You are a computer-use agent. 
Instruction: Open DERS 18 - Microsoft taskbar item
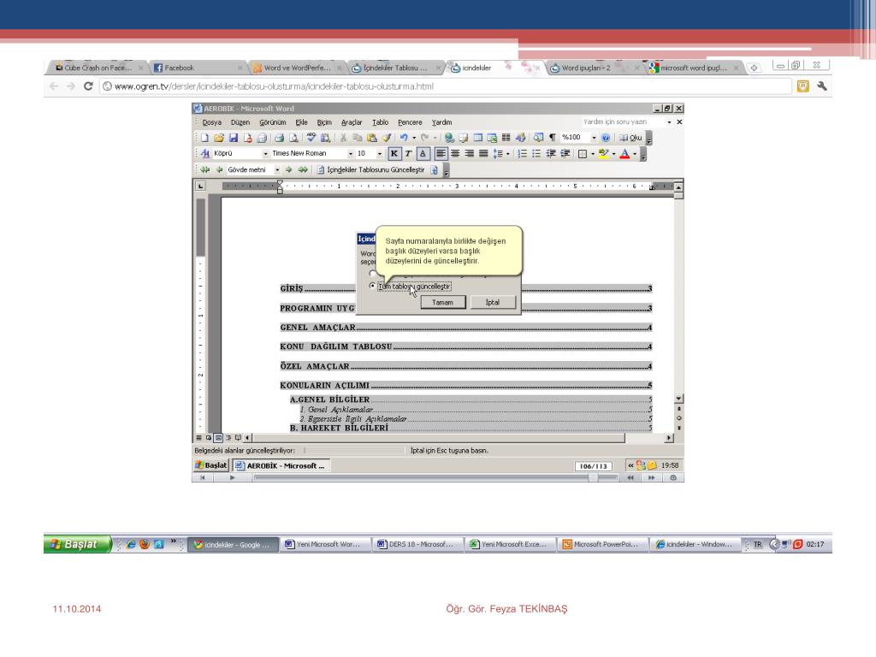(417, 544)
